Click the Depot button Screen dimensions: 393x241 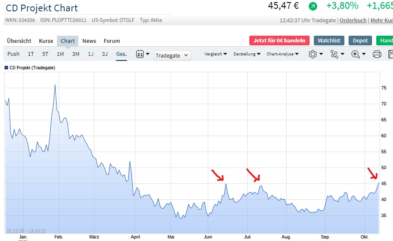(360, 41)
